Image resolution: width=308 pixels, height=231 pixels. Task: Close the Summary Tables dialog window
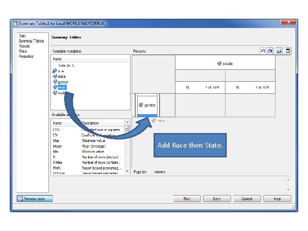tap(288, 22)
